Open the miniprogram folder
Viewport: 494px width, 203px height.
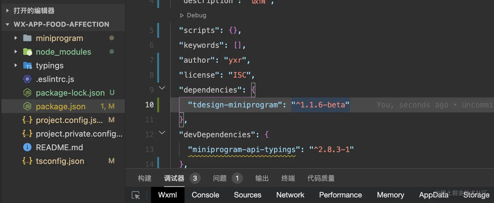pyautogui.click(x=59, y=38)
